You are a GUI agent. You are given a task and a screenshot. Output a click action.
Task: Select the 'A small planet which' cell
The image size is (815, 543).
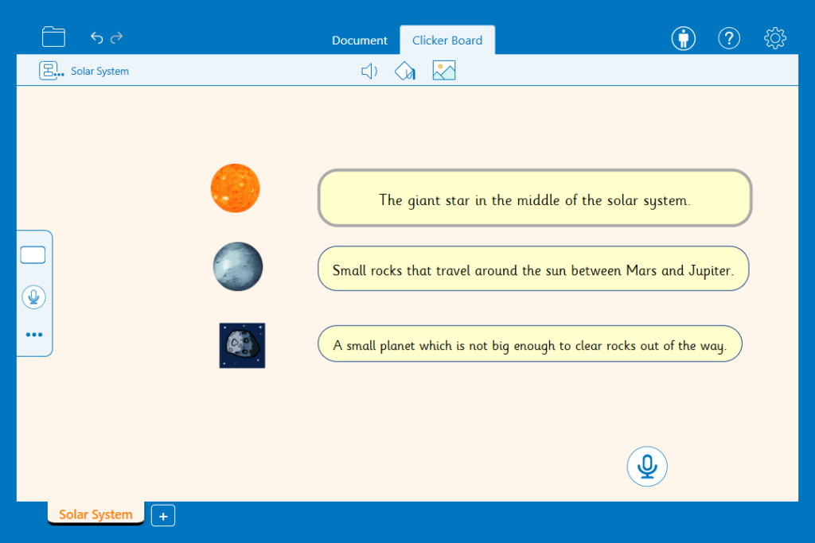click(529, 343)
